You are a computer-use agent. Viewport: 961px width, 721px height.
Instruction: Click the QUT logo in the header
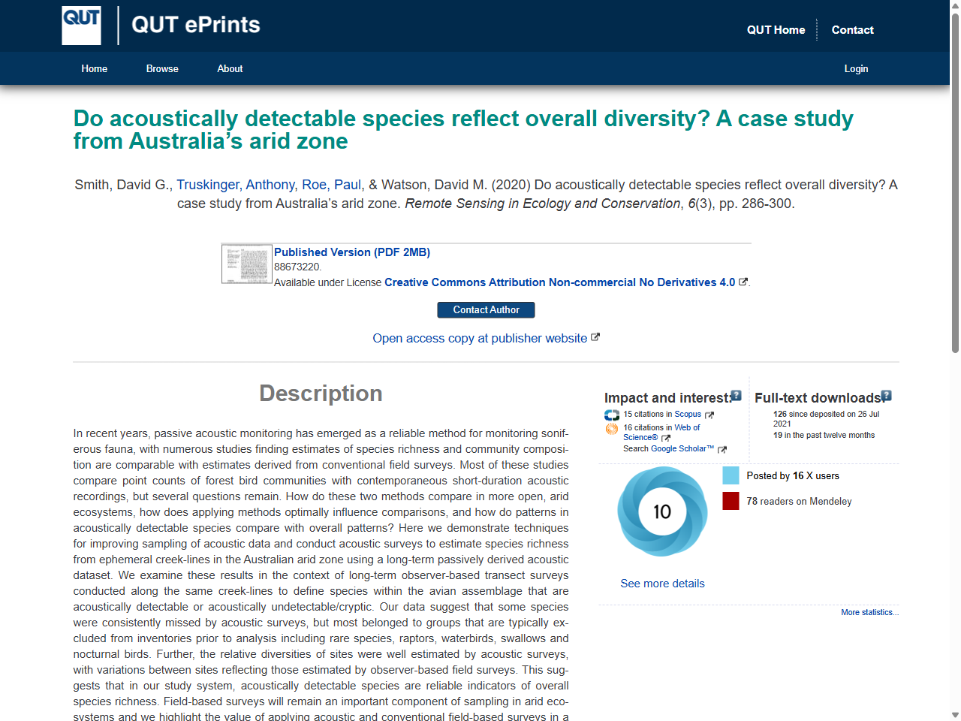pos(80,25)
